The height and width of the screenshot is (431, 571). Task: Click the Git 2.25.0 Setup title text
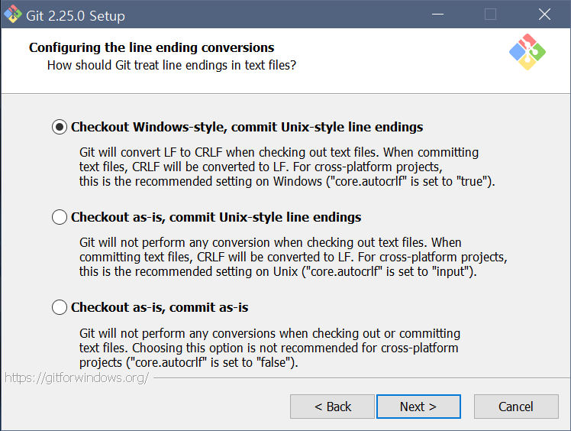(x=76, y=16)
